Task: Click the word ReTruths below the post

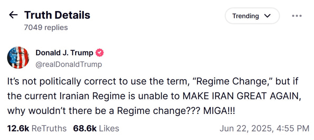Action: point(49,128)
